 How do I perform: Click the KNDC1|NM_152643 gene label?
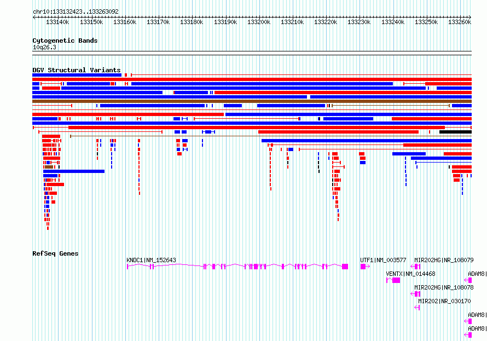point(151,260)
